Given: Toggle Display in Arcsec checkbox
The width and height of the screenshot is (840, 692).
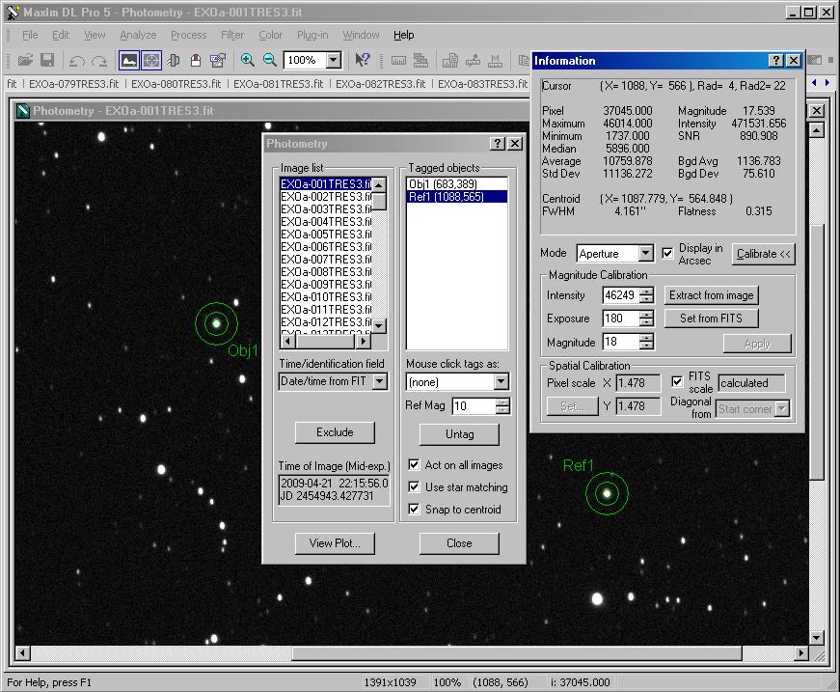Looking at the screenshot, I should pos(668,253).
